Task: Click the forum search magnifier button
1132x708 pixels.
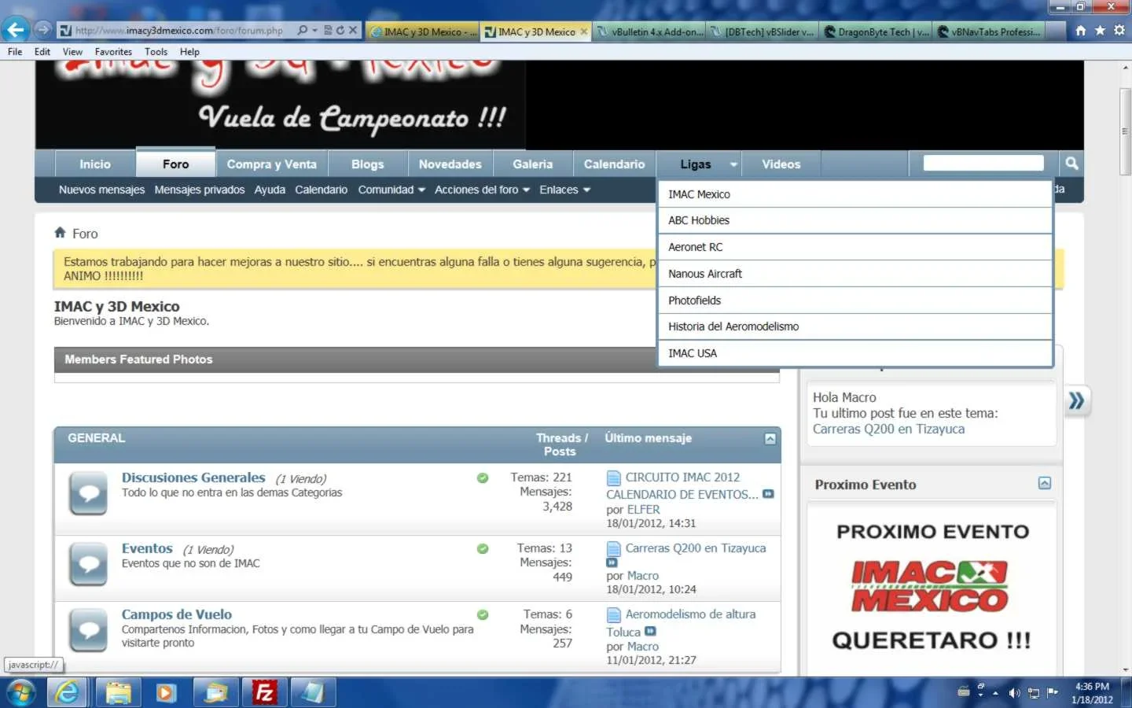Action: 1071,164
